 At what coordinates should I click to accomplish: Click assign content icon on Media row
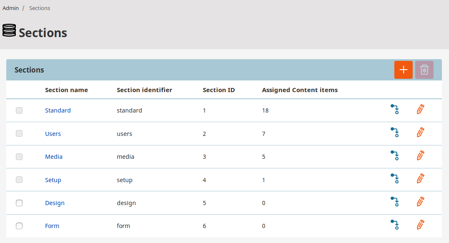(x=395, y=155)
